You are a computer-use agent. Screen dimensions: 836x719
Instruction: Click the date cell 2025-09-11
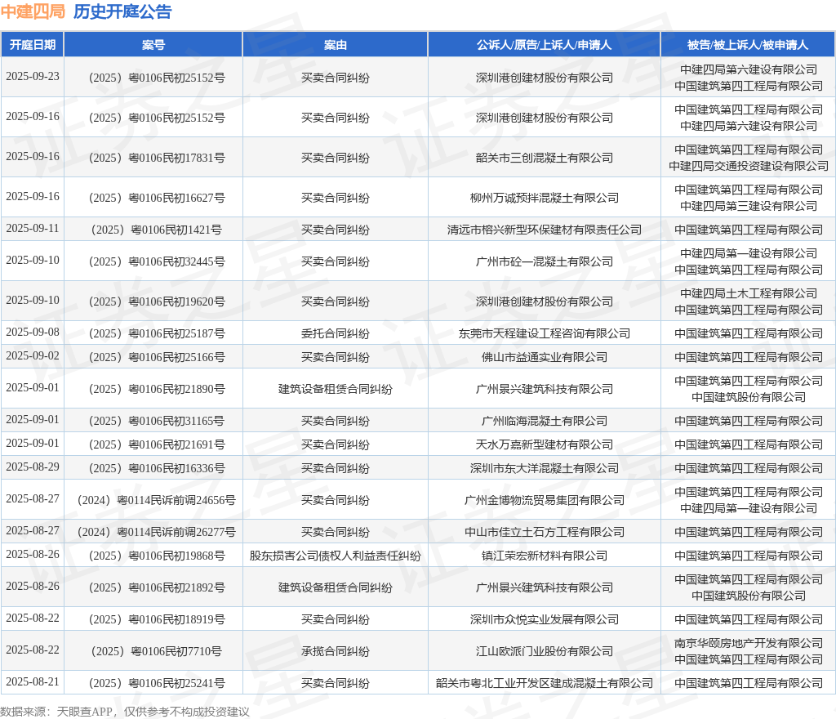[33, 228]
